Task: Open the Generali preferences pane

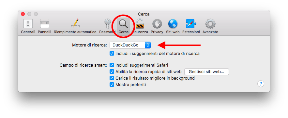Action: pyautogui.click(x=28, y=27)
